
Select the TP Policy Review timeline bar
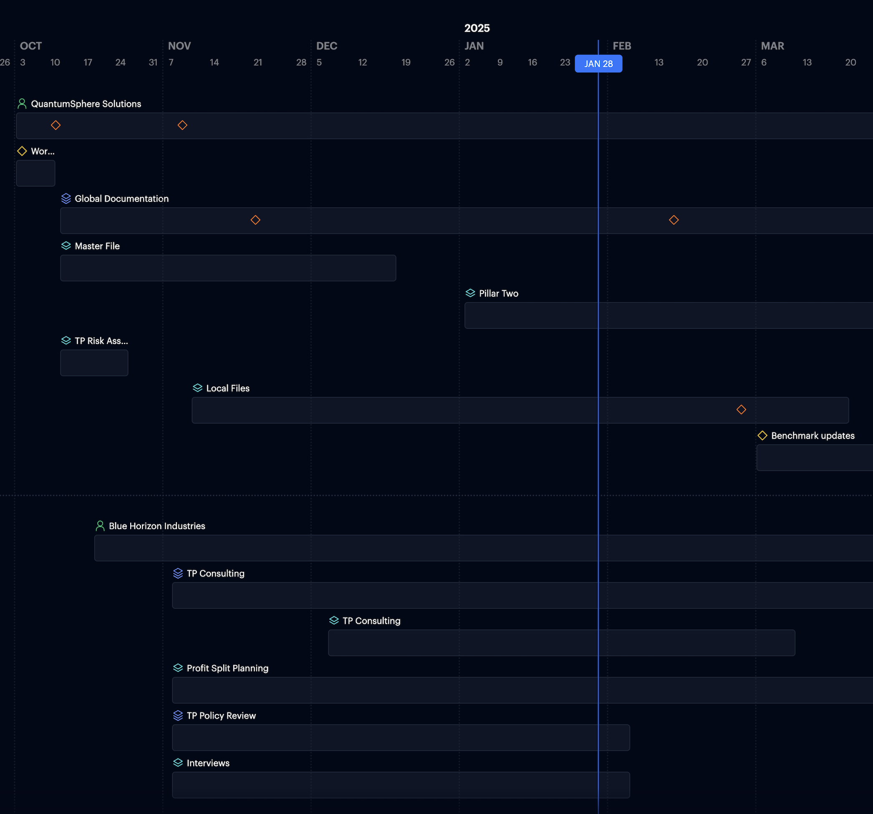[x=401, y=737]
